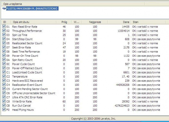Toggle the CB Run Out Cancel checkbox
Viewport: 169px width, 122px height.
pyautogui.click(x=4, y=105)
